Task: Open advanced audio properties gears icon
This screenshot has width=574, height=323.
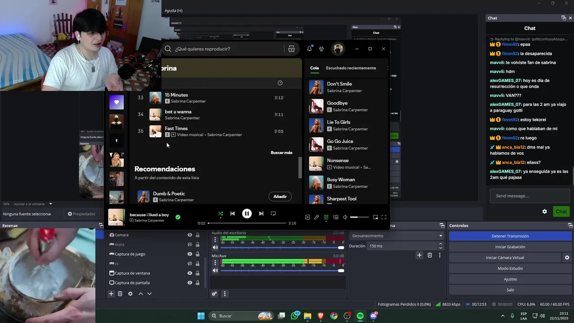Action: [214, 294]
